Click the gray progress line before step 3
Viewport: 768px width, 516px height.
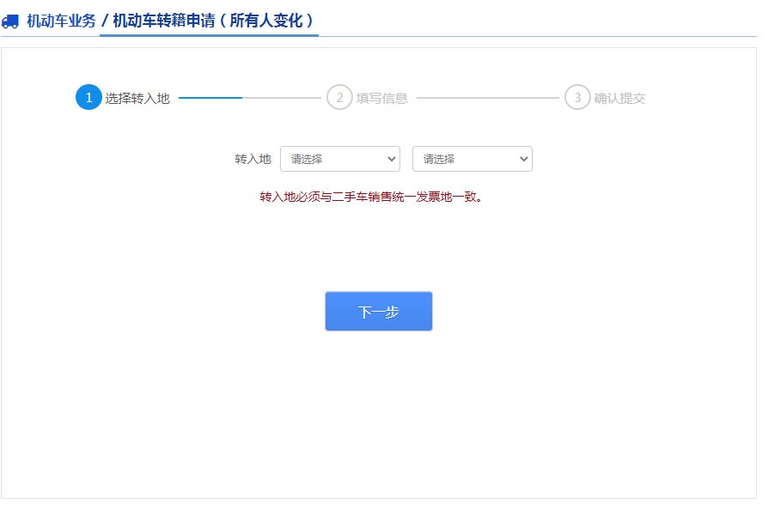coord(488,98)
